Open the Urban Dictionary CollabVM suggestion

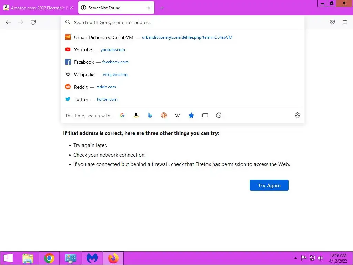click(x=182, y=37)
